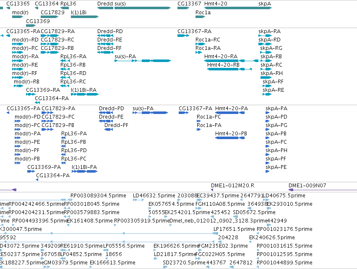The image size is (357, 269).
Task: Select the skpA-RE transcript label
Action: coord(273,90)
